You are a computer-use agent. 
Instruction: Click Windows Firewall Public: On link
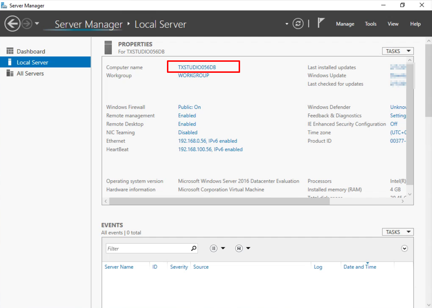click(189, 107)
